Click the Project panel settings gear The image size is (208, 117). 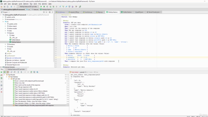coord(50,12)
